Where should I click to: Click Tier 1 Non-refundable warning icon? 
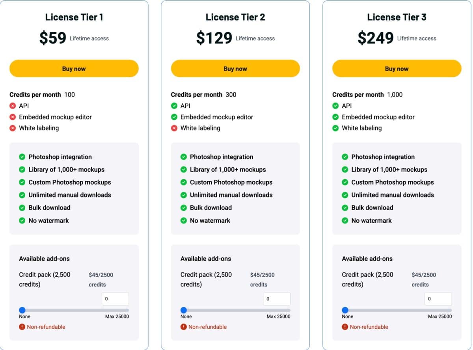pos(22,327)
